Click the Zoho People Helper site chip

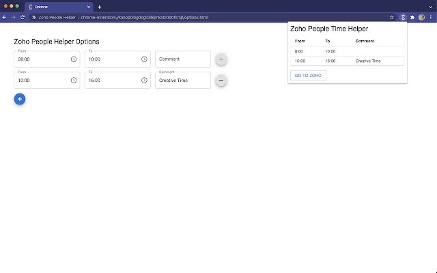point(54,17)
